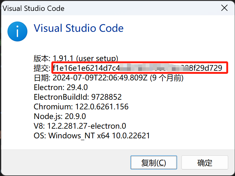Click the large blue Visual Studio Code heading
Image resolution: width=235 pixels, height=176 pixels.
(x=78, y=28)
